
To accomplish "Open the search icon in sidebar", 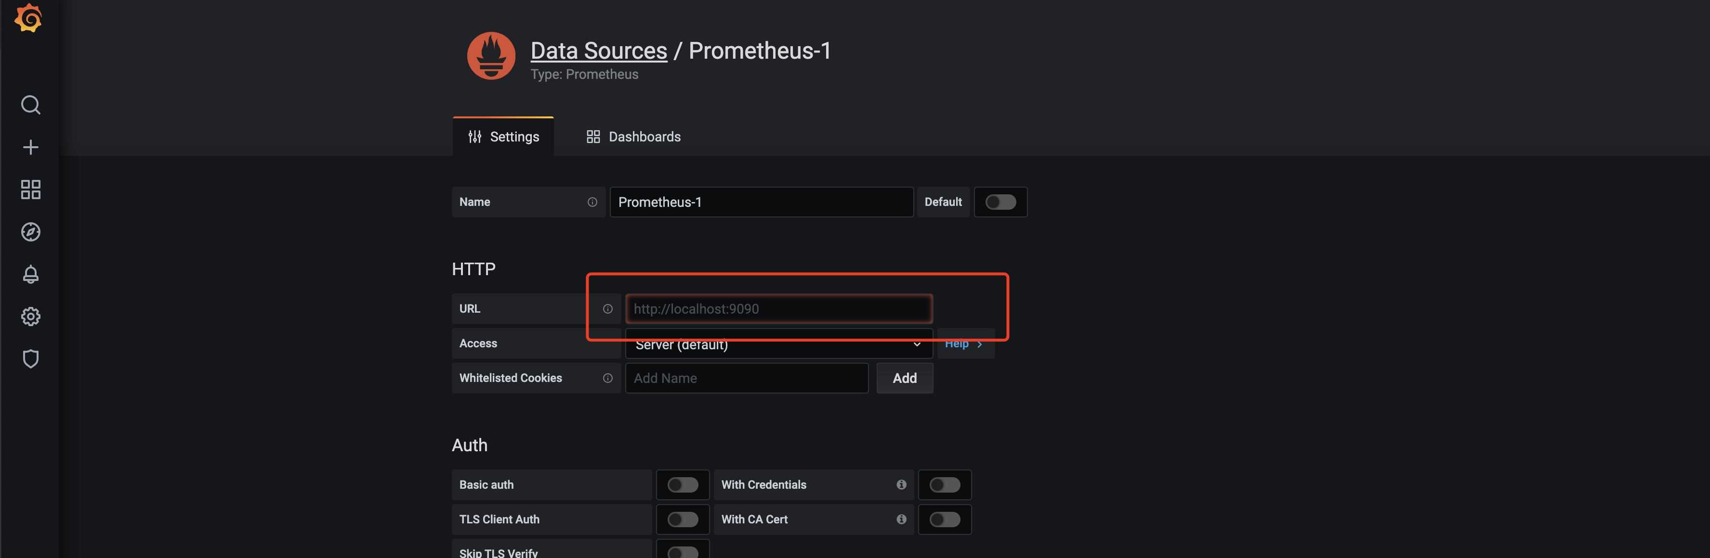I will 30,105.
